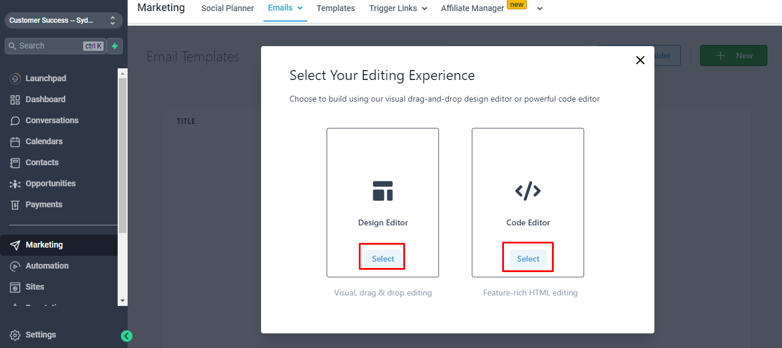Click the Design Editor layout icon
Image resolution: width=782 pixels, height=348 pixels.
383,191
